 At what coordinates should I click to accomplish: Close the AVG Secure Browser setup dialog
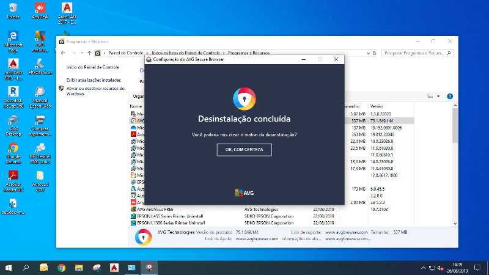click(336, 59)
